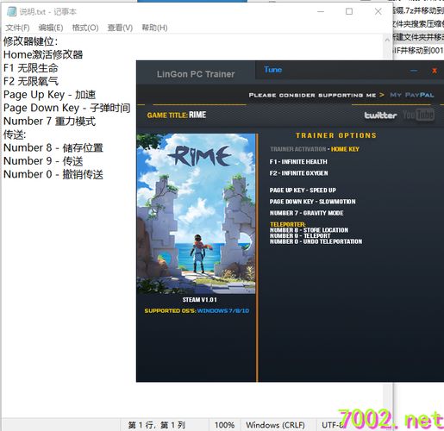The width and height of the screenshot is (444, 431).
Task: Click the F1 无限生命 line in Notepad
Action: coord(31,68)
